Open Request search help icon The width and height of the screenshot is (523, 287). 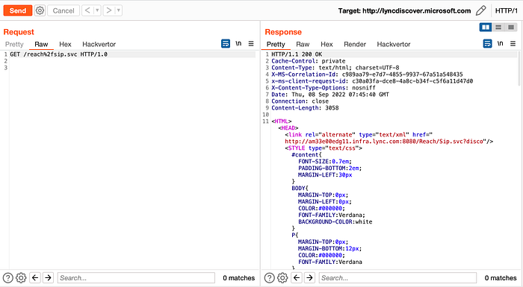[x=8, y=277]
